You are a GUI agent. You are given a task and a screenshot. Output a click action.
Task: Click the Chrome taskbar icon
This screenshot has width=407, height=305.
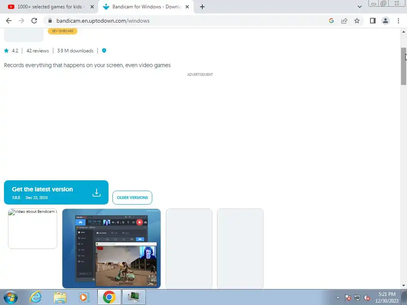coord(109,297)
